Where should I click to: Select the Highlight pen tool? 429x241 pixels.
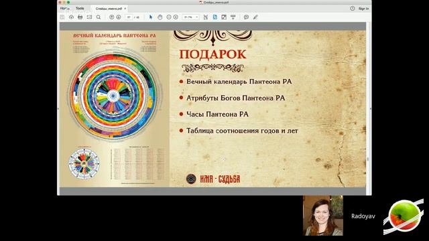coord(255,17)
